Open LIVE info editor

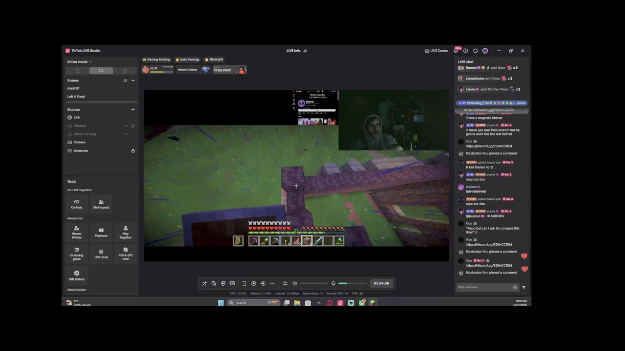tap(296, 51)
